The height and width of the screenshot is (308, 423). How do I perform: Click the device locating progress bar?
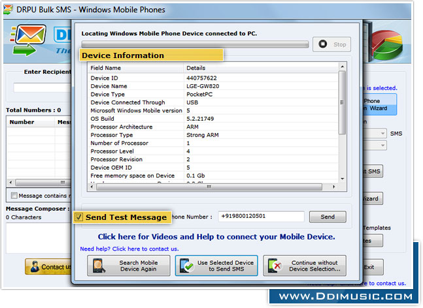(x=195, y=44)
